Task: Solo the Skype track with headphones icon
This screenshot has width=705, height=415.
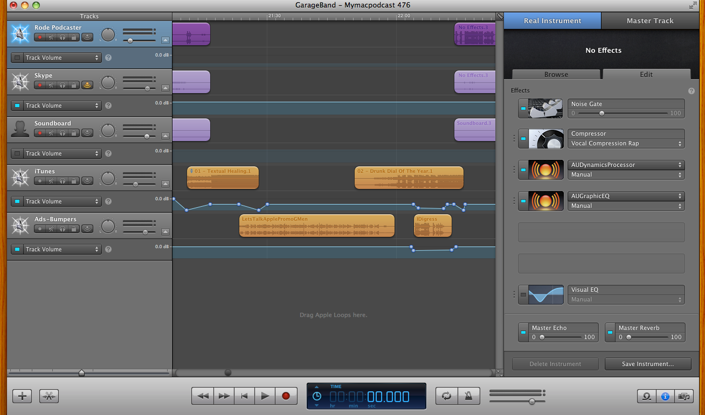Action: point(63,86)
